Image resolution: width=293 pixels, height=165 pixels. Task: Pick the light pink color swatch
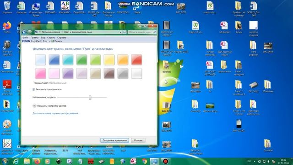[x=54, y=73]
